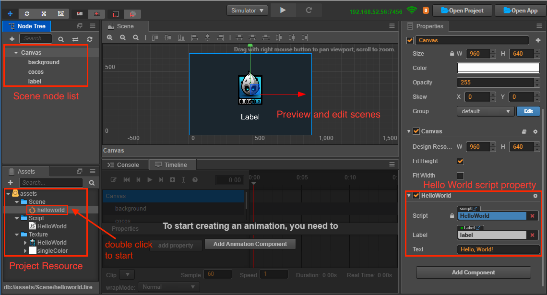This screenshot has height=295, width=547.
Task: Click the refresh preview button beside play
Action: (x=309, y=10)
